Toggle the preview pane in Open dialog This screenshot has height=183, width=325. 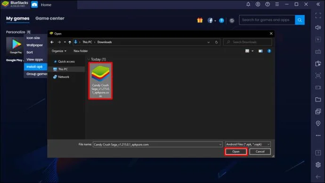pos(260,51)
